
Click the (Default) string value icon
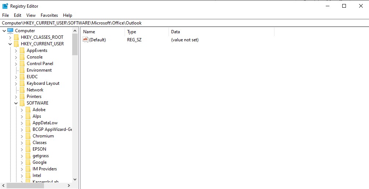click(x=85, y=40)
